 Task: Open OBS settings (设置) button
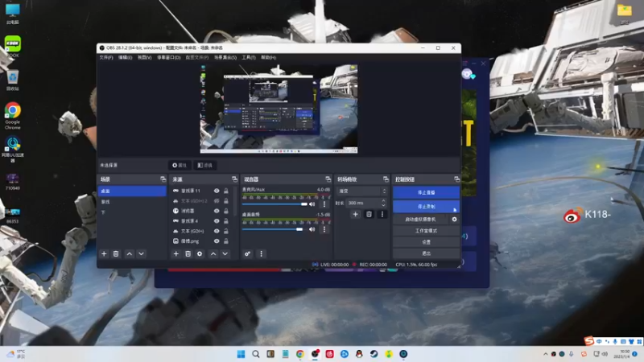point(426,242)
